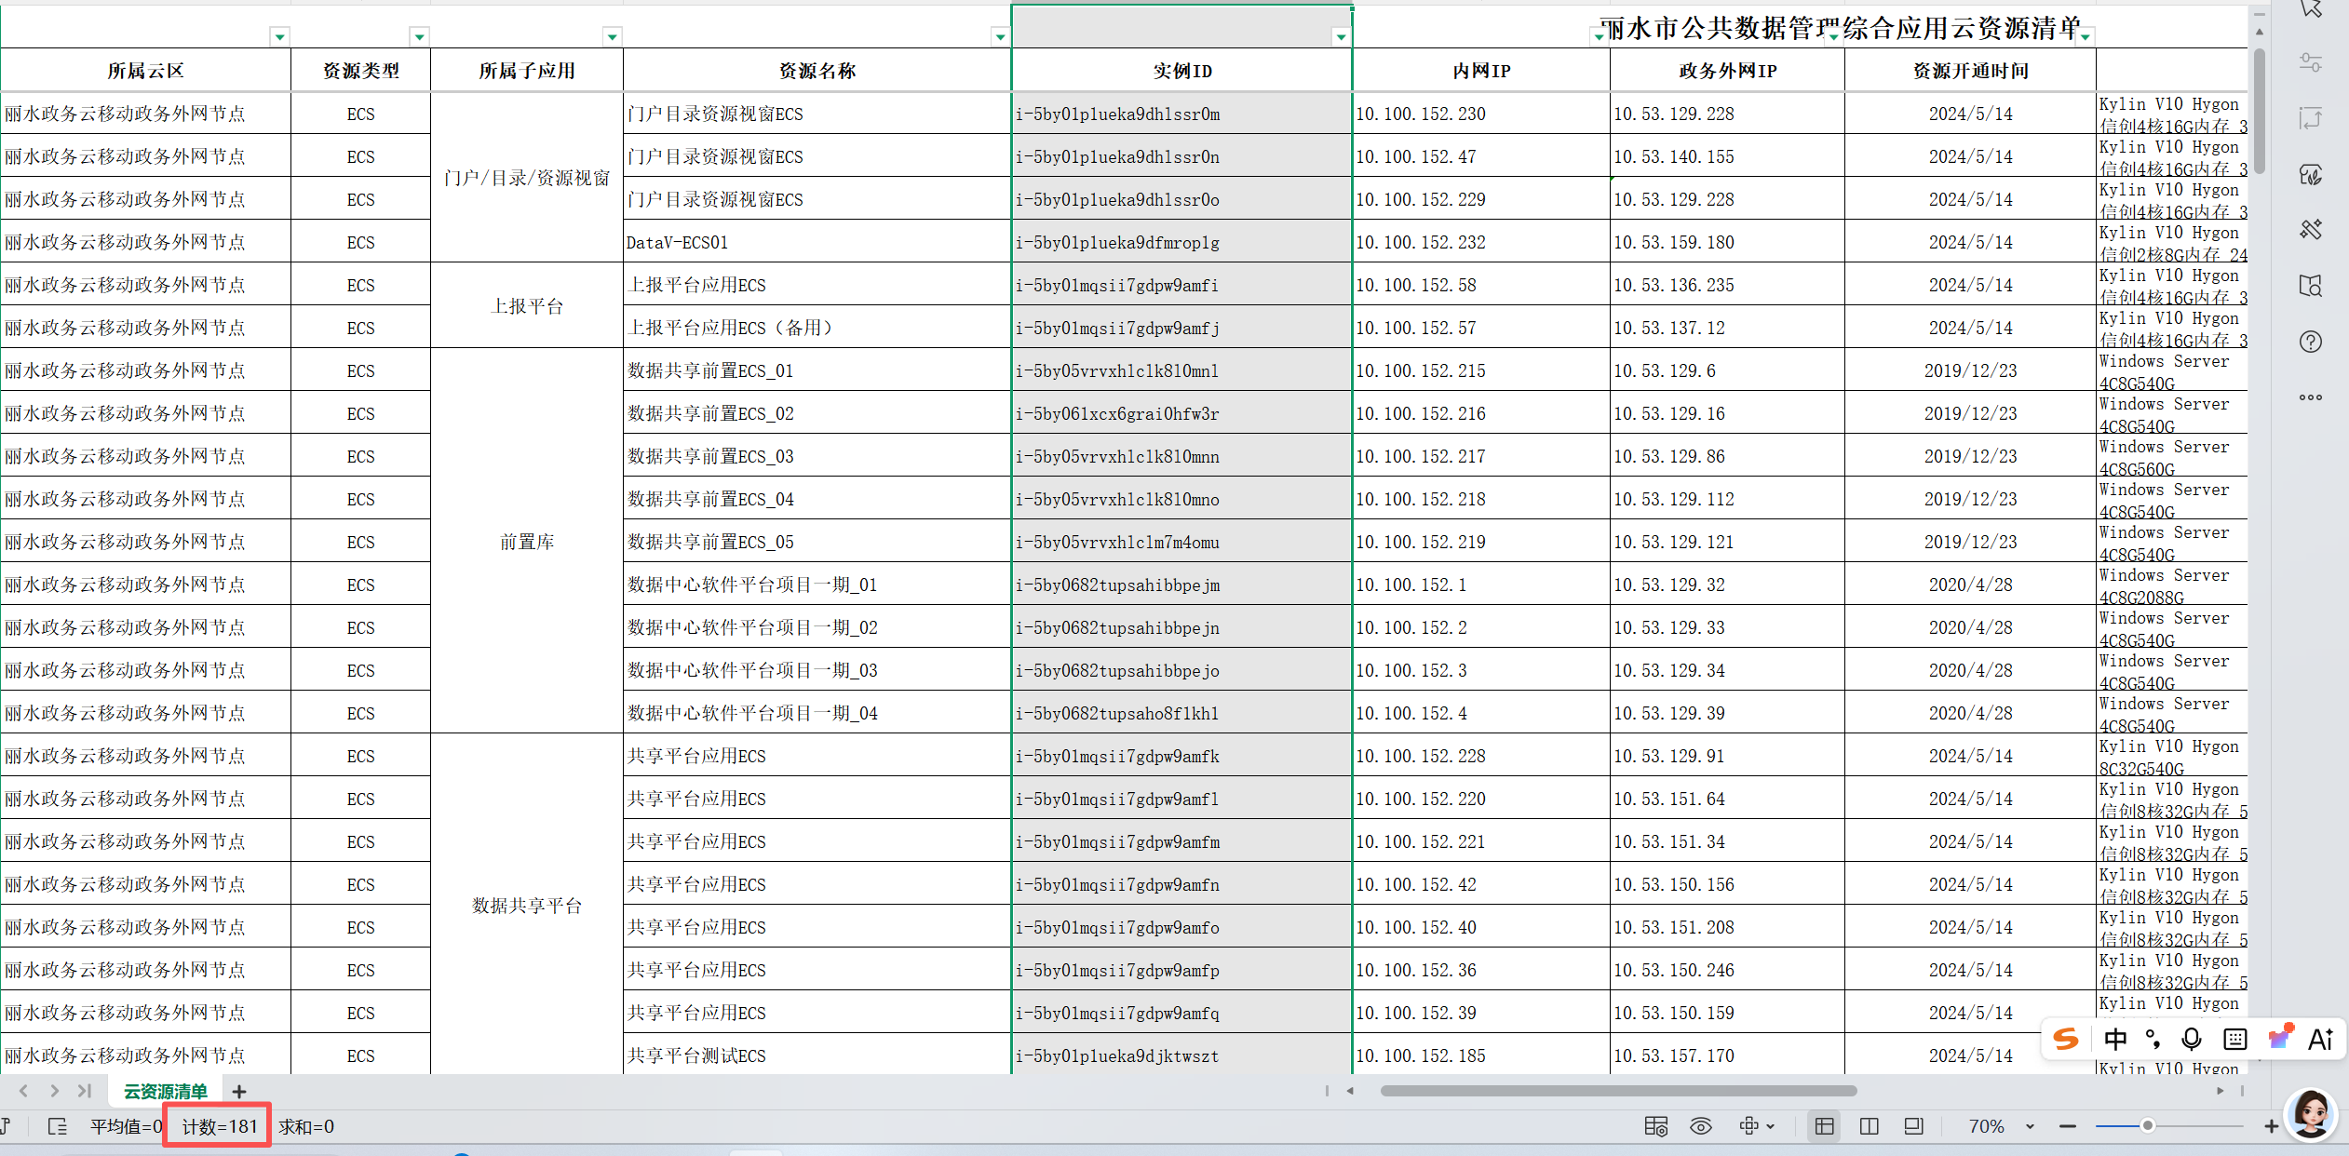Open the help icon in right sidebar
This screenshot has width=2349, height=1156.
point(2310,342)
